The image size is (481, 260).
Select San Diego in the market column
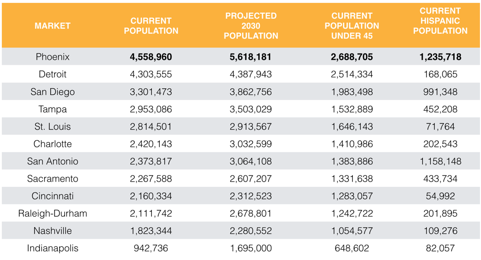[53, 92]
